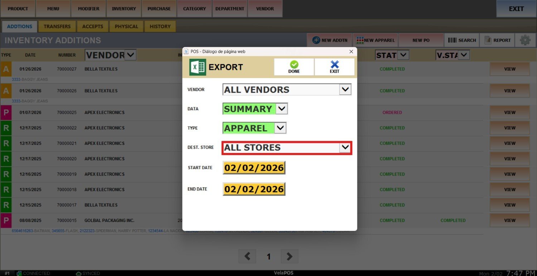Go to previous page arrow

(x=247, y=256)
